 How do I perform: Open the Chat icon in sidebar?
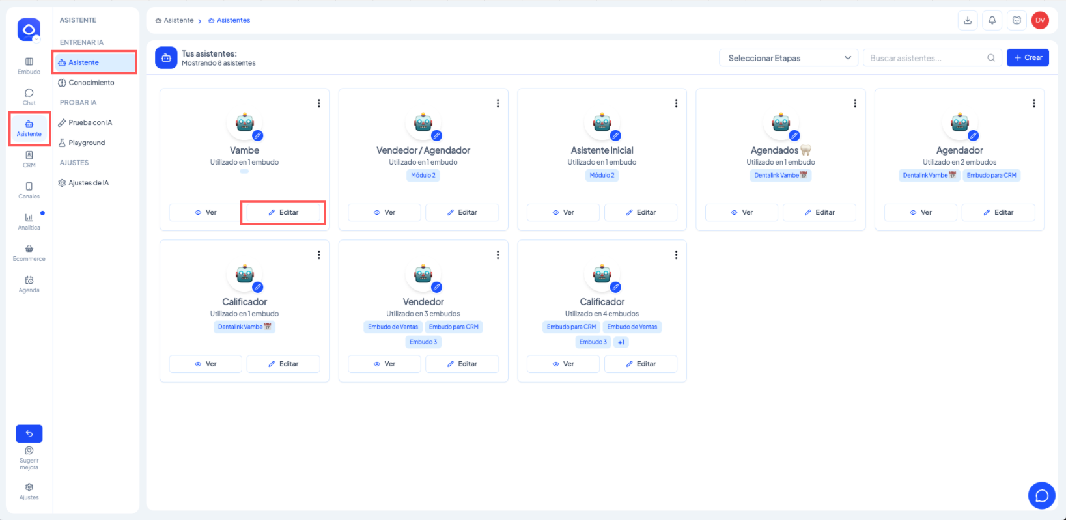[29, 96]
